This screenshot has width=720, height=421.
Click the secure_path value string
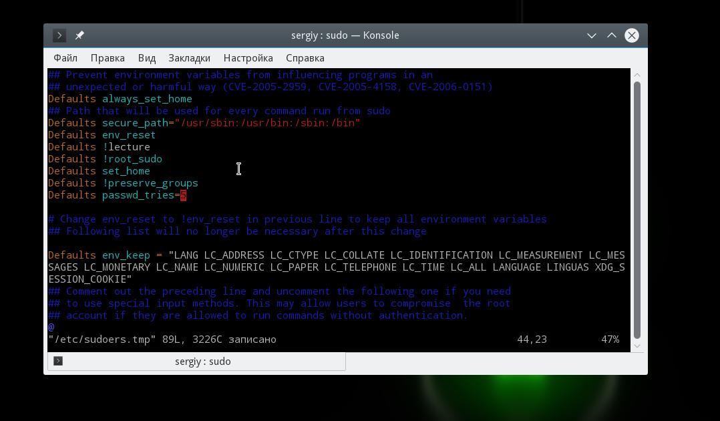tap(267, 123)
